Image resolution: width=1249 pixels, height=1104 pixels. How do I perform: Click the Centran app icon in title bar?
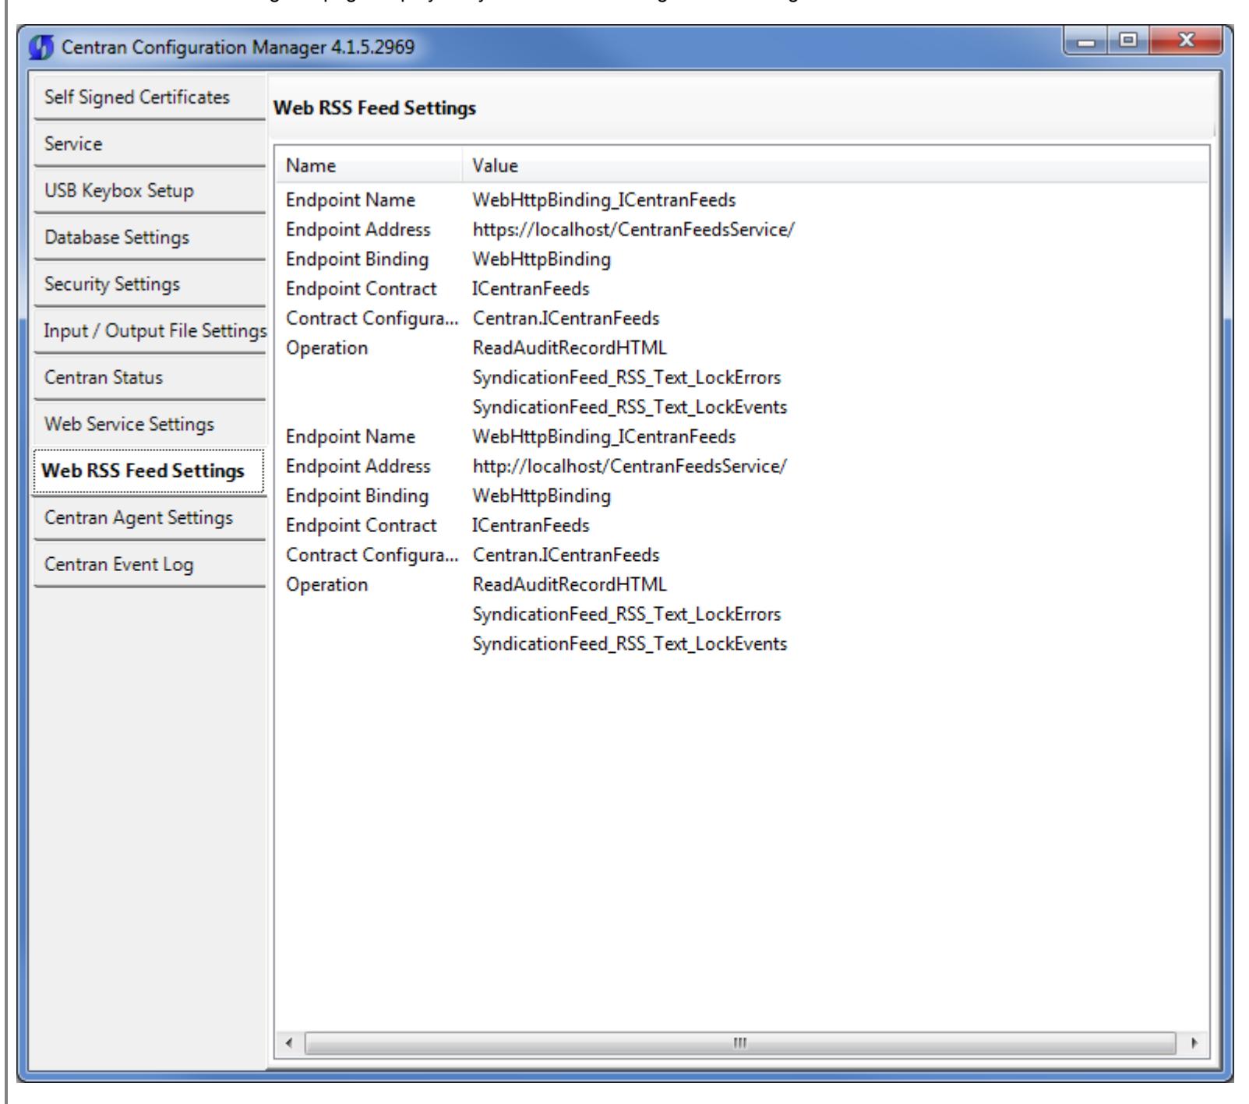point(41,48)
